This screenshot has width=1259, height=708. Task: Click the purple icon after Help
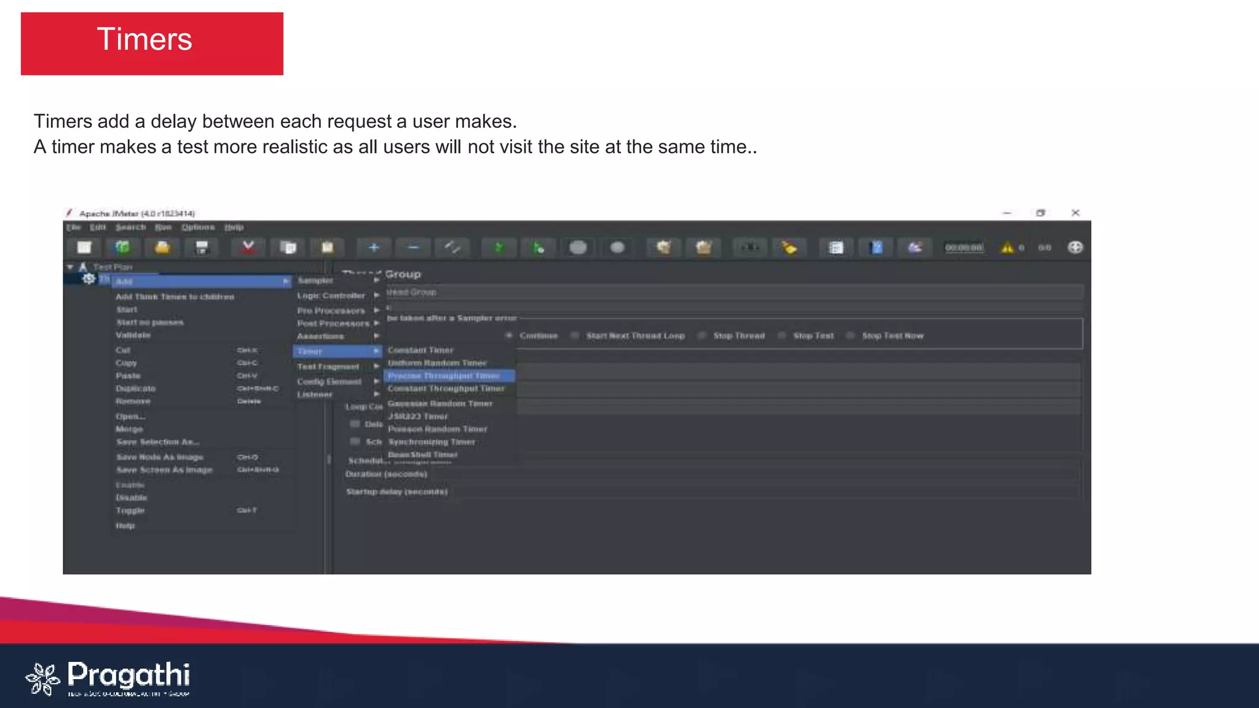[915, 248]
